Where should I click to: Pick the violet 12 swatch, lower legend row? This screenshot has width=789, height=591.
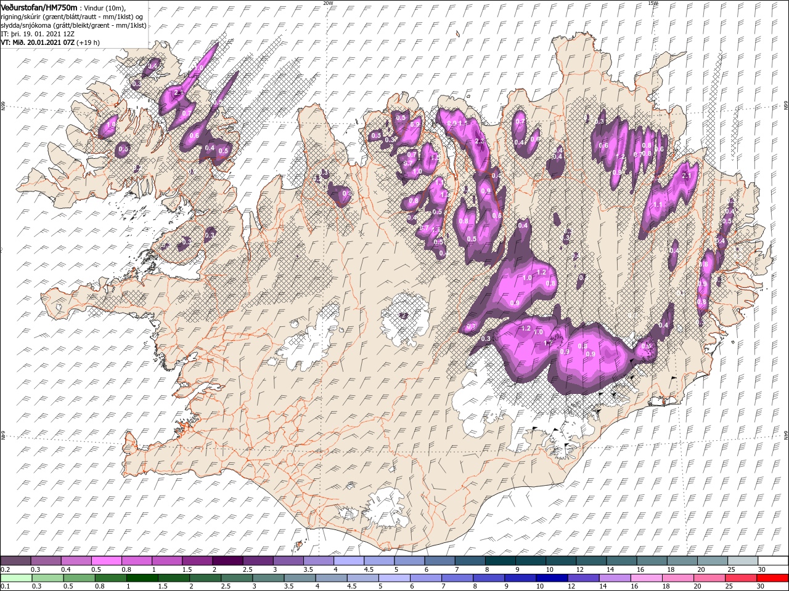click(584, 578)
